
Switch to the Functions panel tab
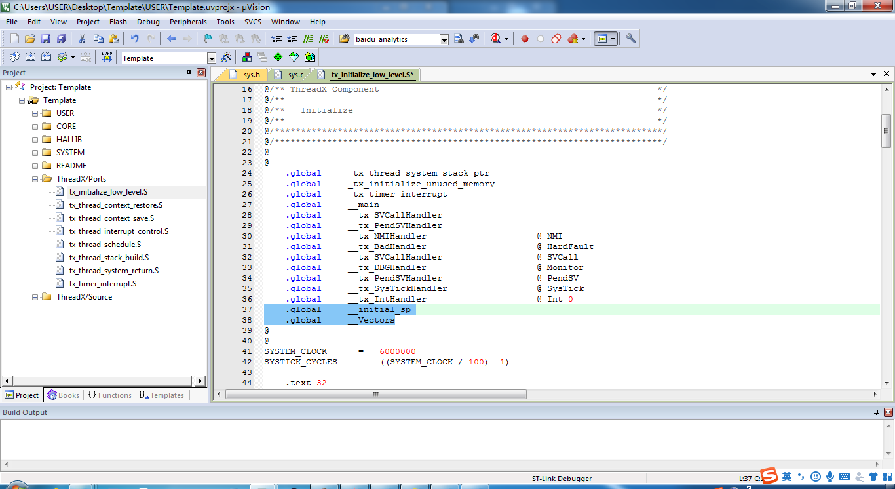click(109, 395)
